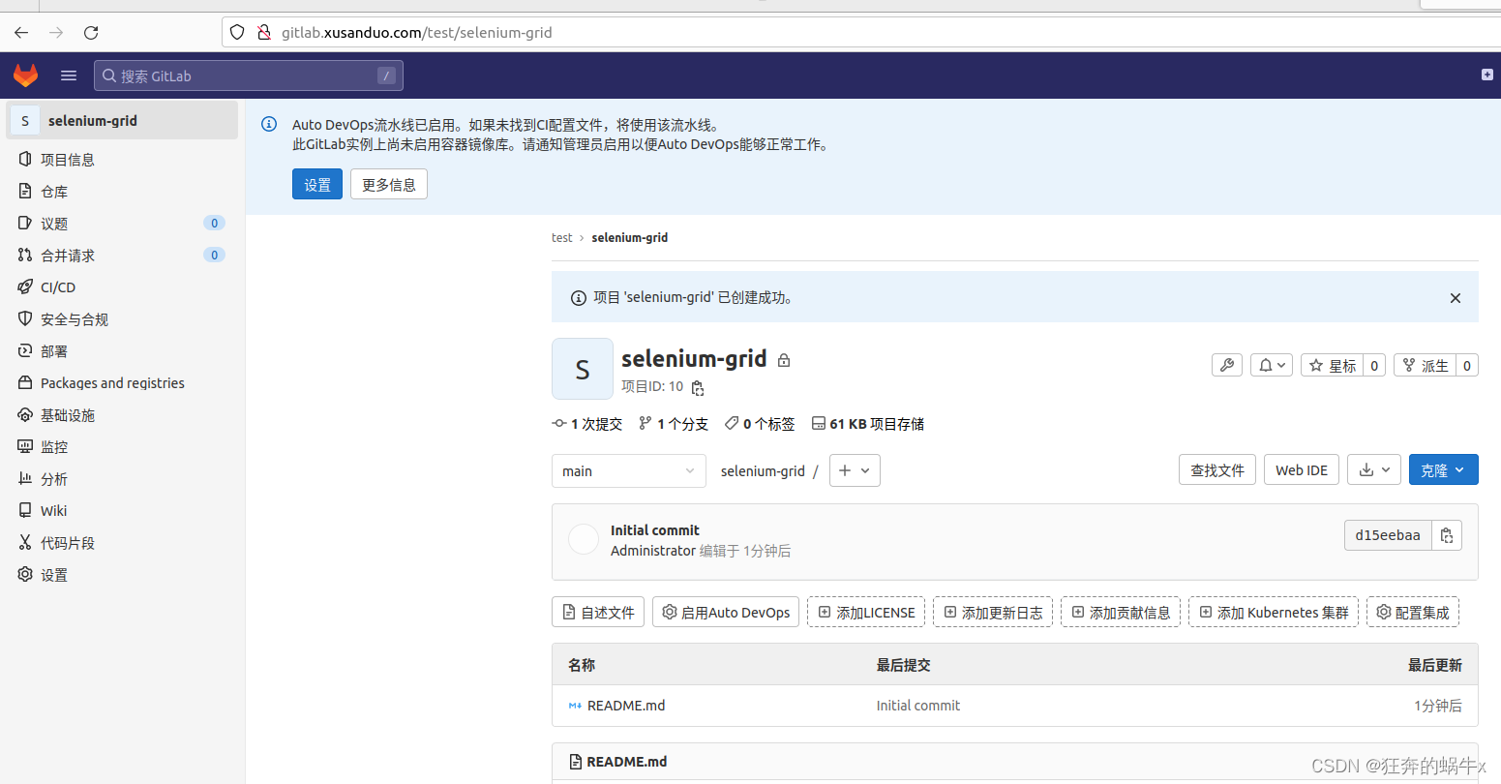Image resolution: width=1501 pixels, height=784 pixels.
Task: Click 启用Auto DevOps button
Action: 726,612
